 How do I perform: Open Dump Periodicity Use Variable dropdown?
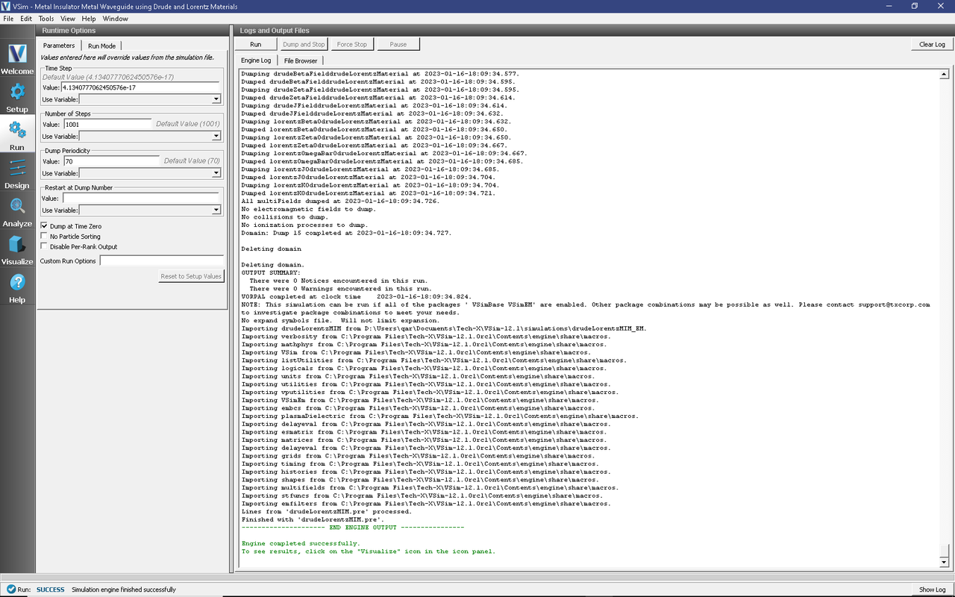tap(150, 173)
